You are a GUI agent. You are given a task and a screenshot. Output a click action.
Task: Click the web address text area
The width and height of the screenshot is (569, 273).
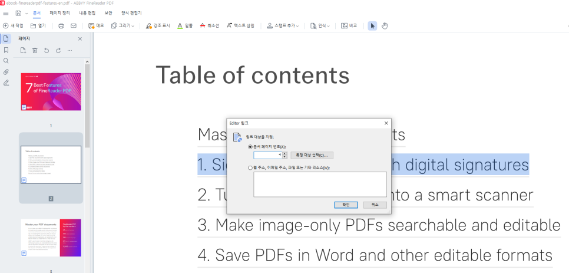pyautogui.click(x=320, y=185)
